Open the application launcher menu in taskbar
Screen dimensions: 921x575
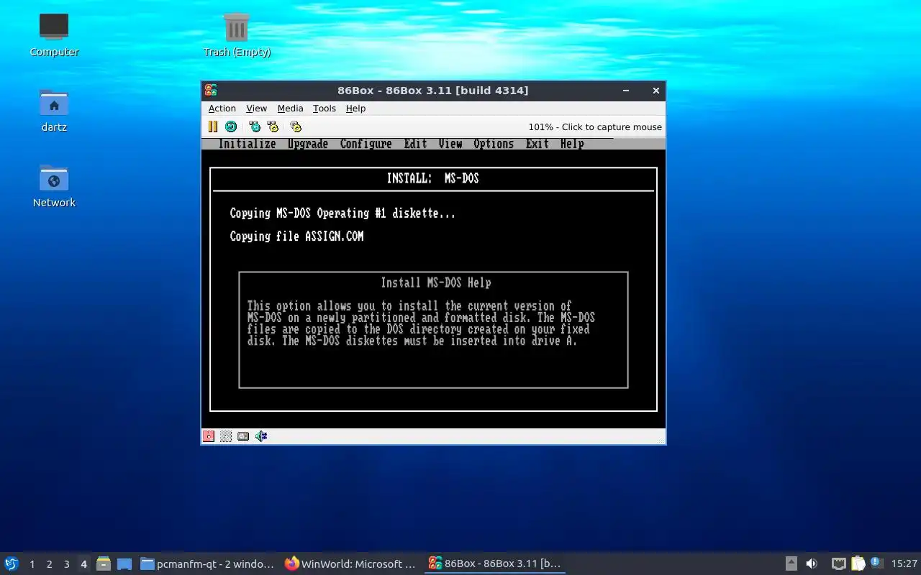tap(12, 563)
